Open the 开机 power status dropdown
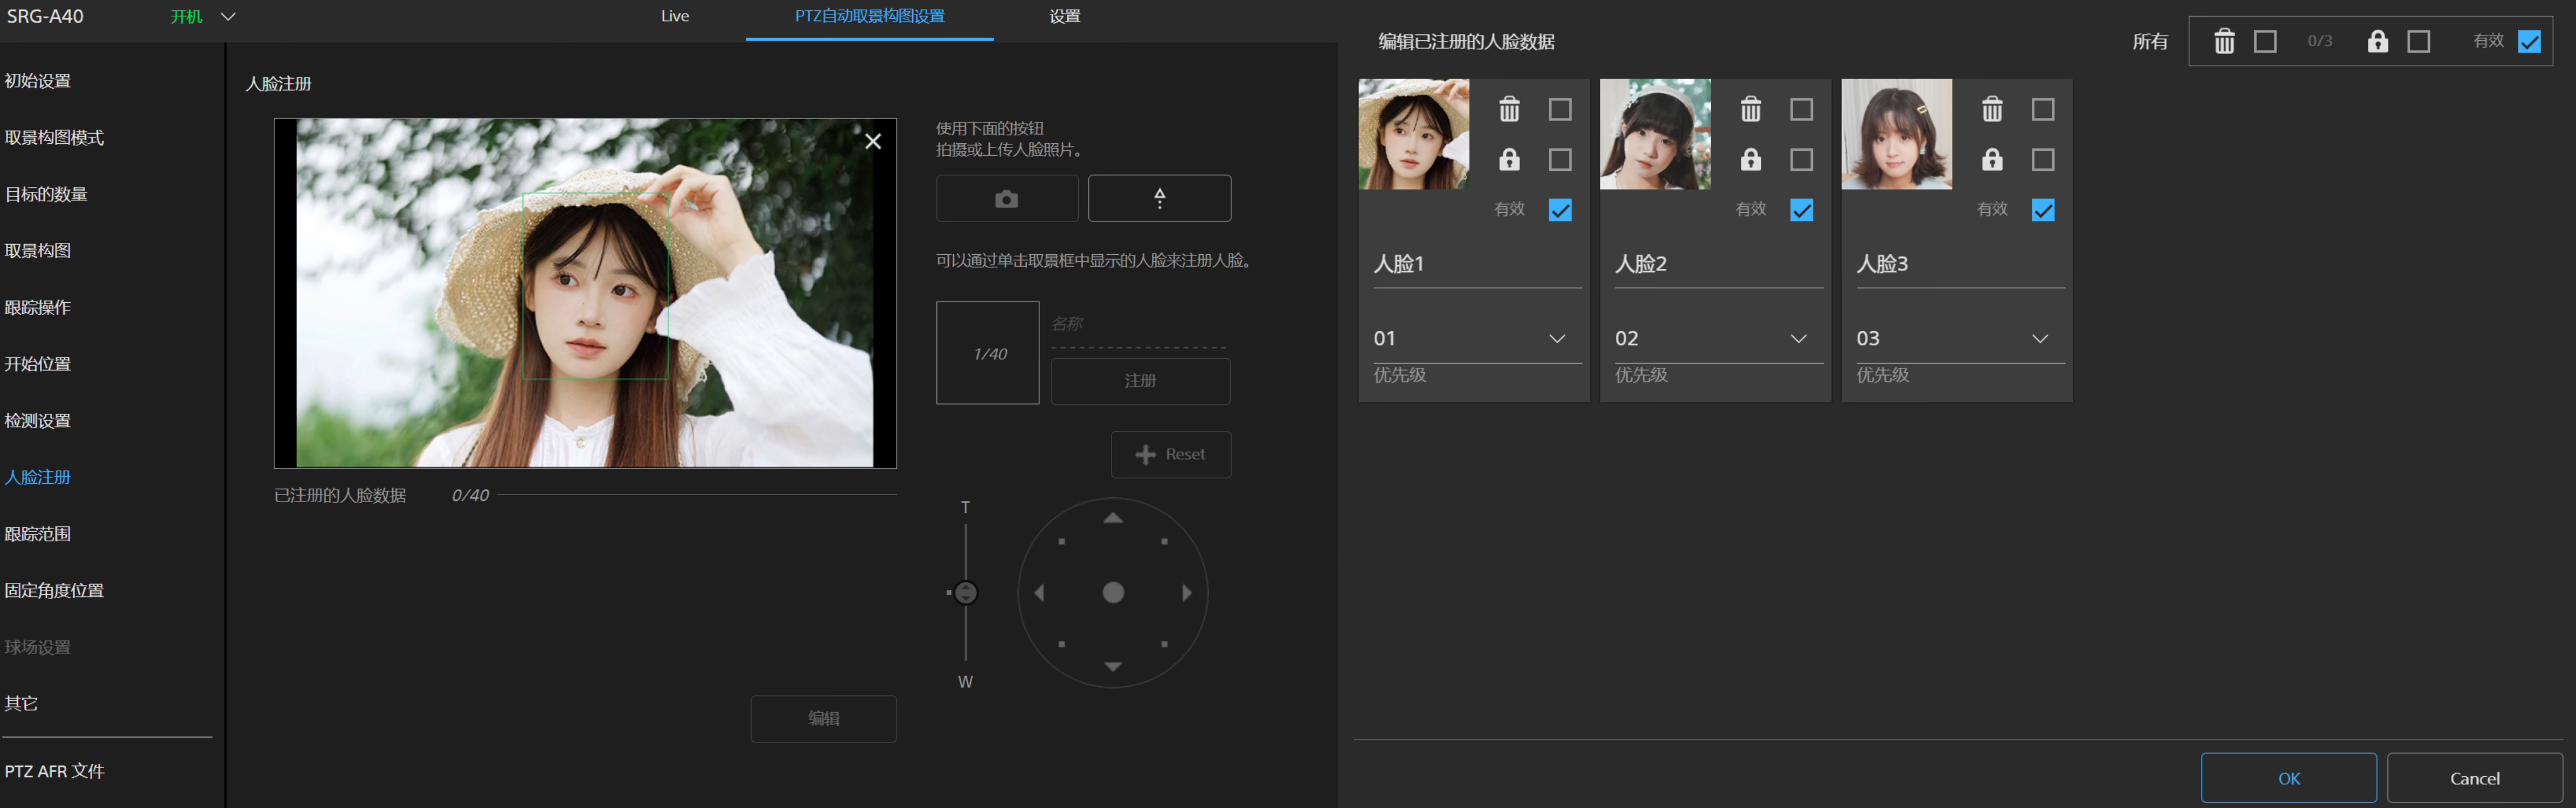 tap(228, 17)
